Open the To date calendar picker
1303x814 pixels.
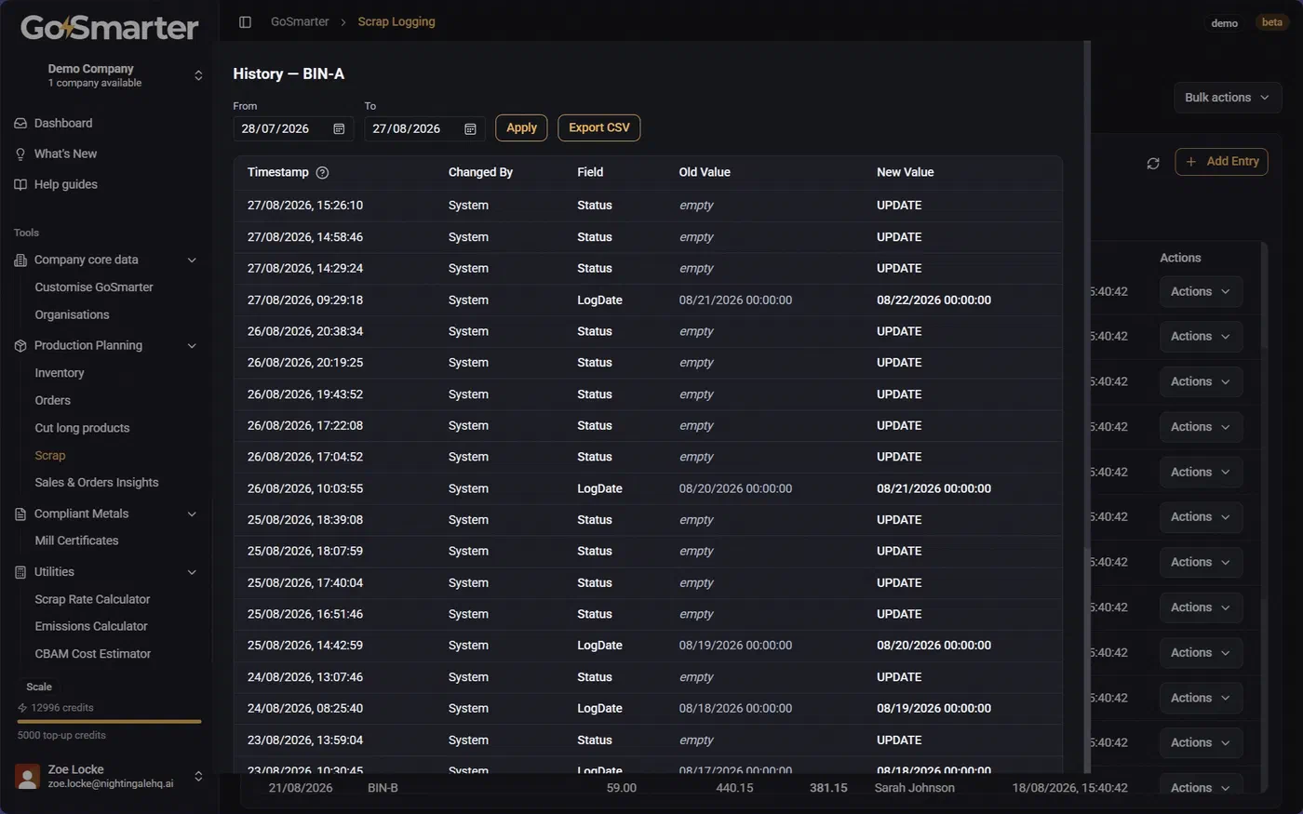point(470,128)
